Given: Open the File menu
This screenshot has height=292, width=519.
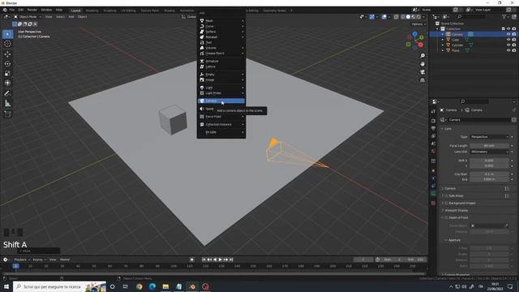Looking at the screenshot, I should 12,11.
